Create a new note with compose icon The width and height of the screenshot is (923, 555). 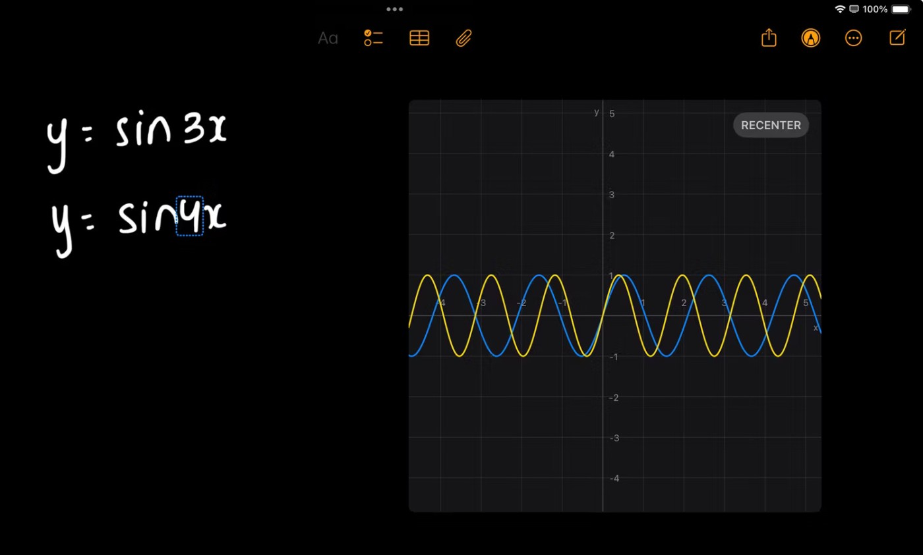click(897, 38)
